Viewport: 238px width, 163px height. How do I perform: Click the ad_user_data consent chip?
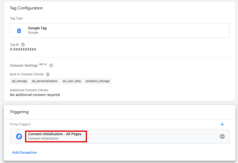pos(72,81)
